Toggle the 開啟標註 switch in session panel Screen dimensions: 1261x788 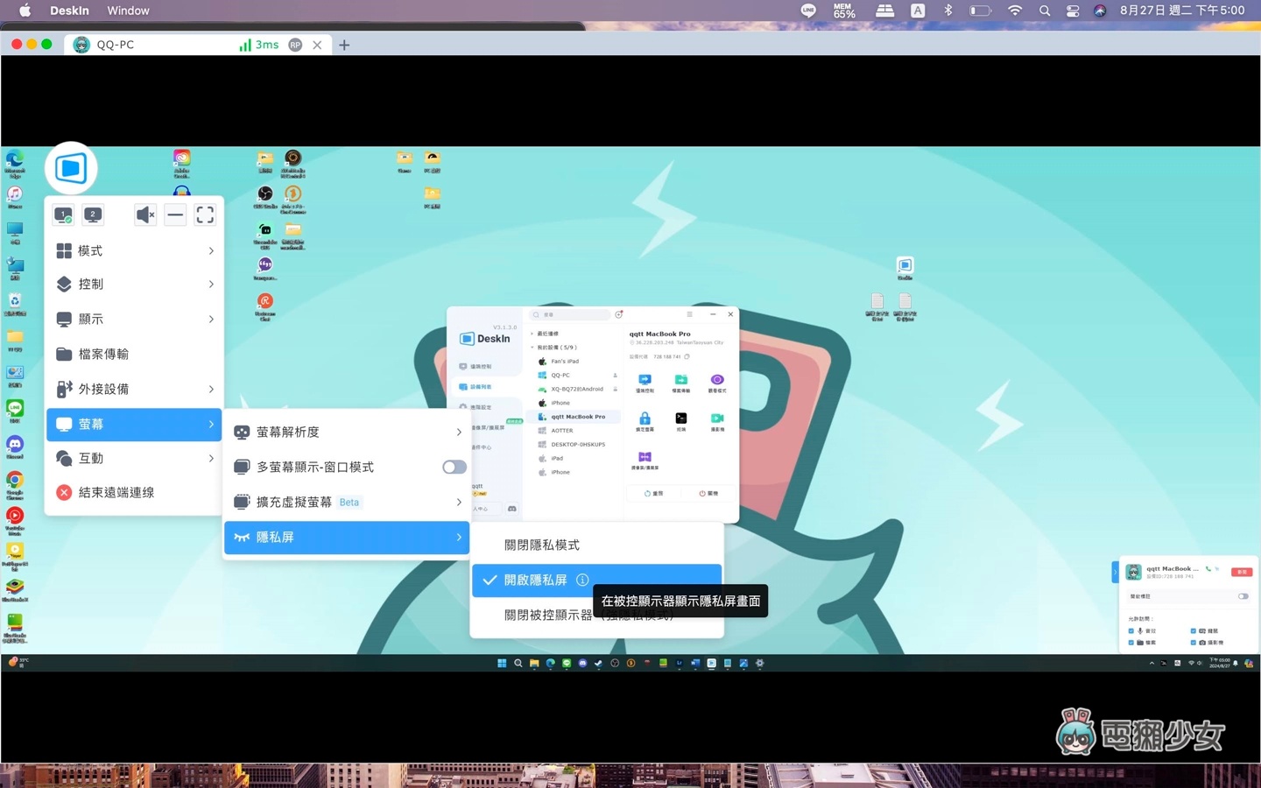1243,596
